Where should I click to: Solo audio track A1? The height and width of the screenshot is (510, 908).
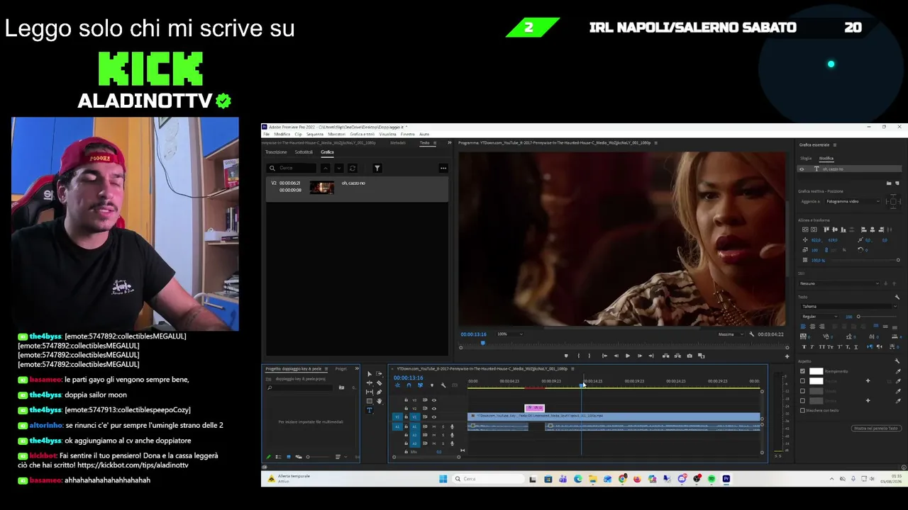[x=443, y=426]
